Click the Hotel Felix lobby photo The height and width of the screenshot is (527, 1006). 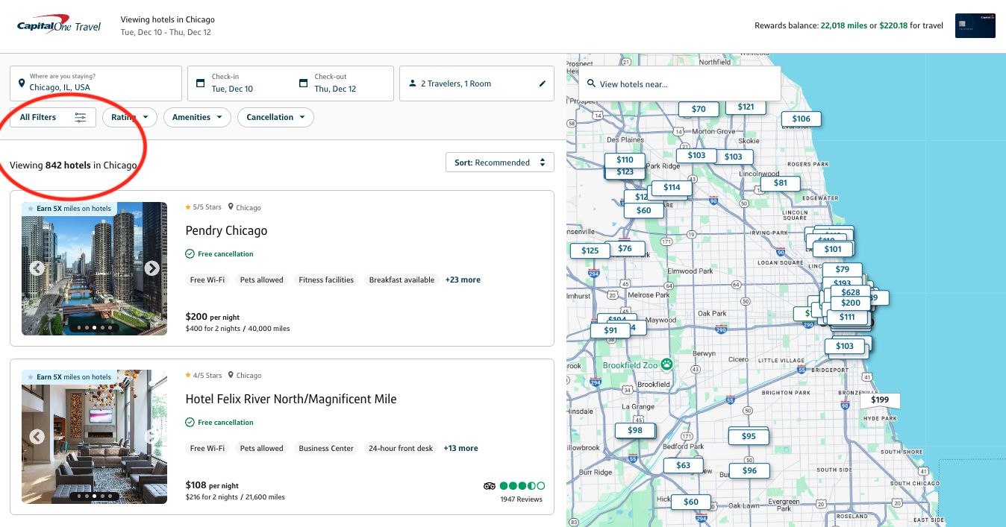(x=94, y=437)
